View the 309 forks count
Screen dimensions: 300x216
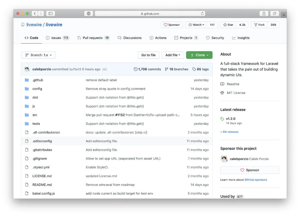[x=273, y=25]
